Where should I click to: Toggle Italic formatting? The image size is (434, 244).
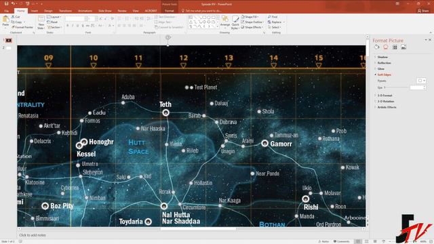click(x=73, y=26)
